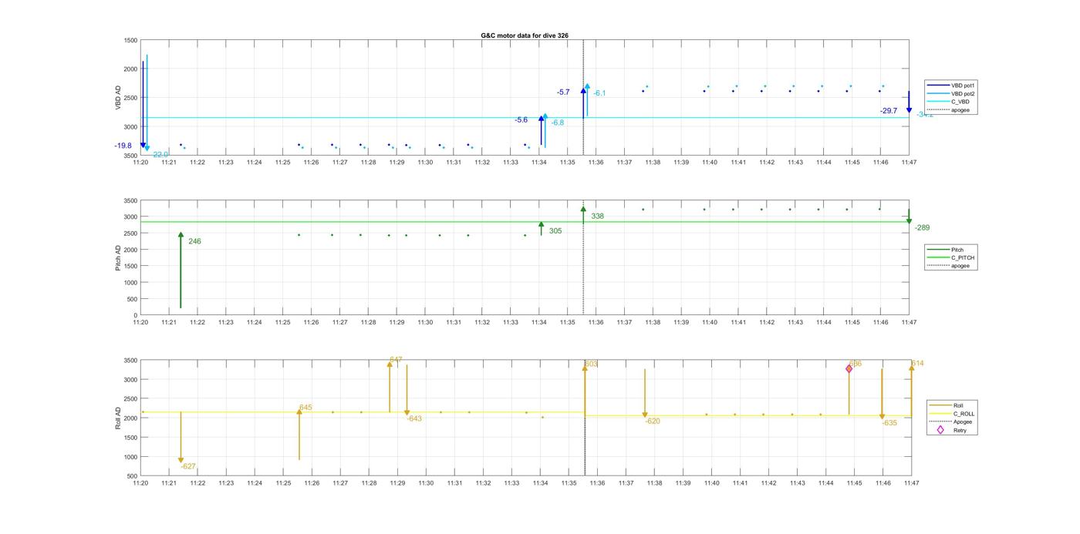Click the '-627' roll data label
The image size is (1080, 534).
click(x=188, y=467)
